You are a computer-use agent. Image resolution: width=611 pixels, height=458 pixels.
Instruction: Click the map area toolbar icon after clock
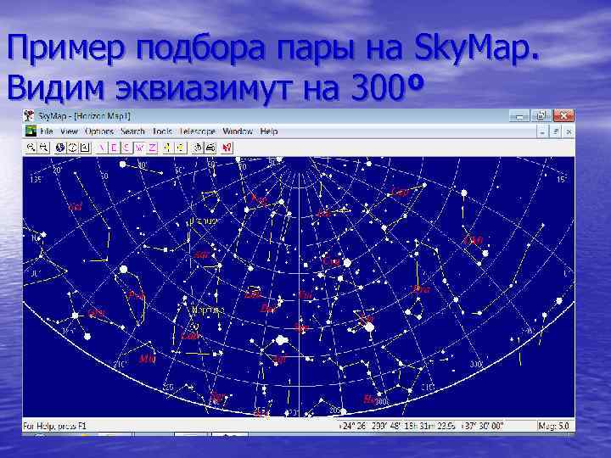pos(86,148)
